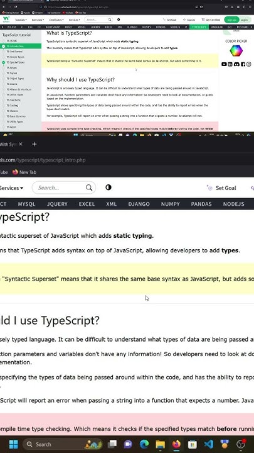Image resolution: width=254 pixels, height=453 pixels.
Task: Click the enlarged taskbar Search box
Action: point(63,444)
